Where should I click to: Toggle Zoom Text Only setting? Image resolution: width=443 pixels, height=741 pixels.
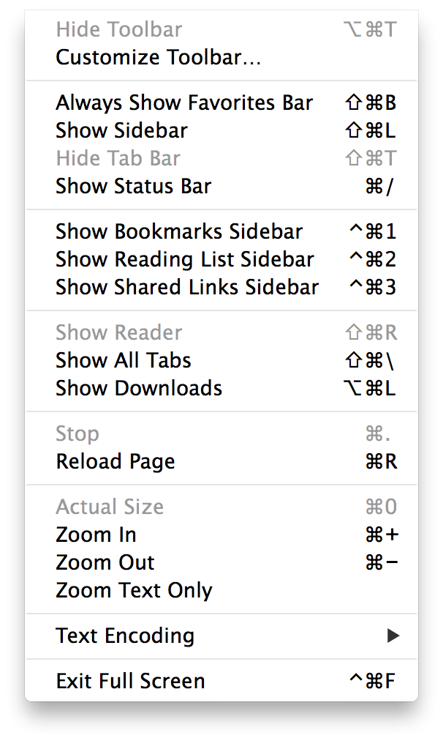134,590
